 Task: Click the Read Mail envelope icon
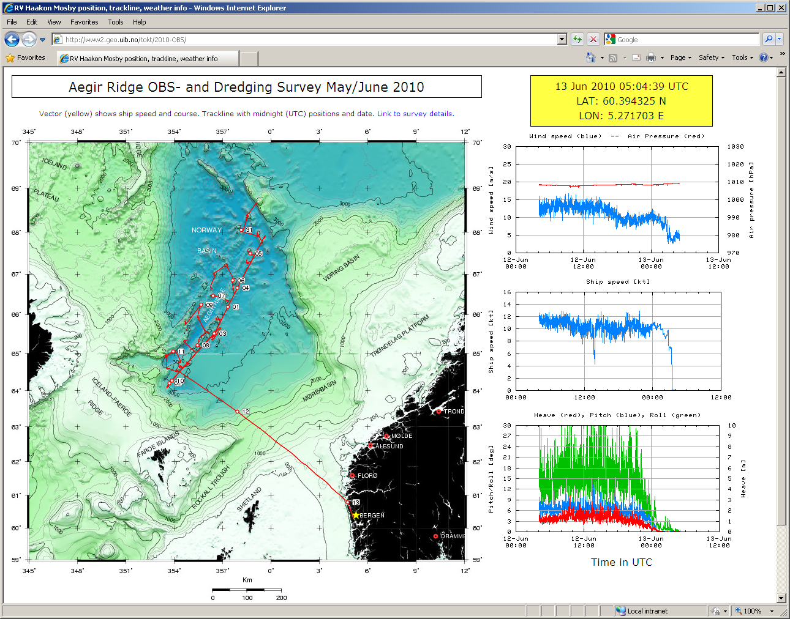[636, 57]
